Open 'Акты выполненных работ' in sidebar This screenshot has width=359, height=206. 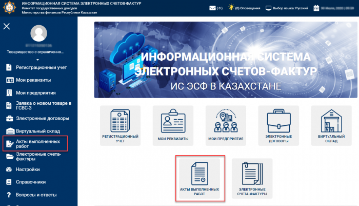(x=35, y=143)
